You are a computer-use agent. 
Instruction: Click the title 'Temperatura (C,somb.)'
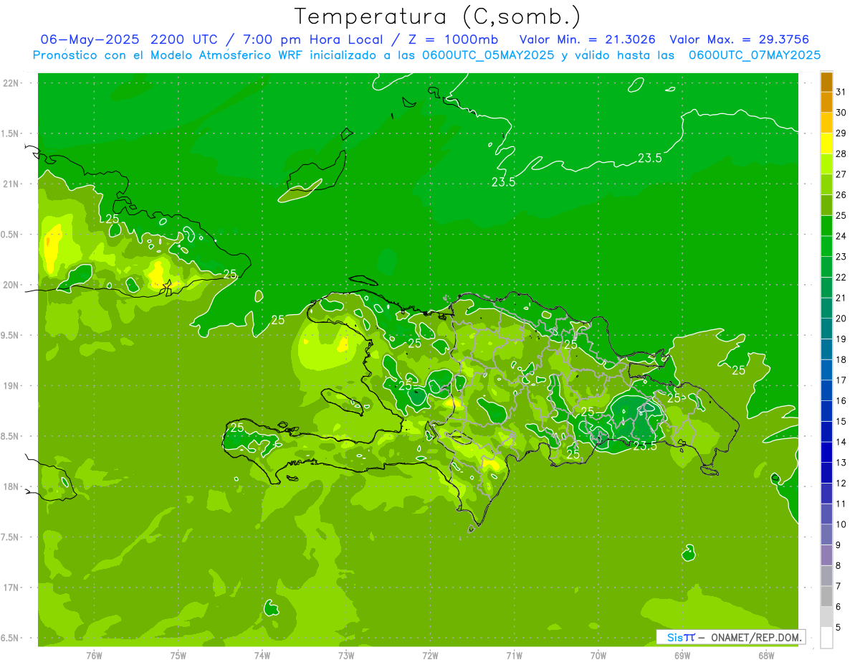click(438, 16)
